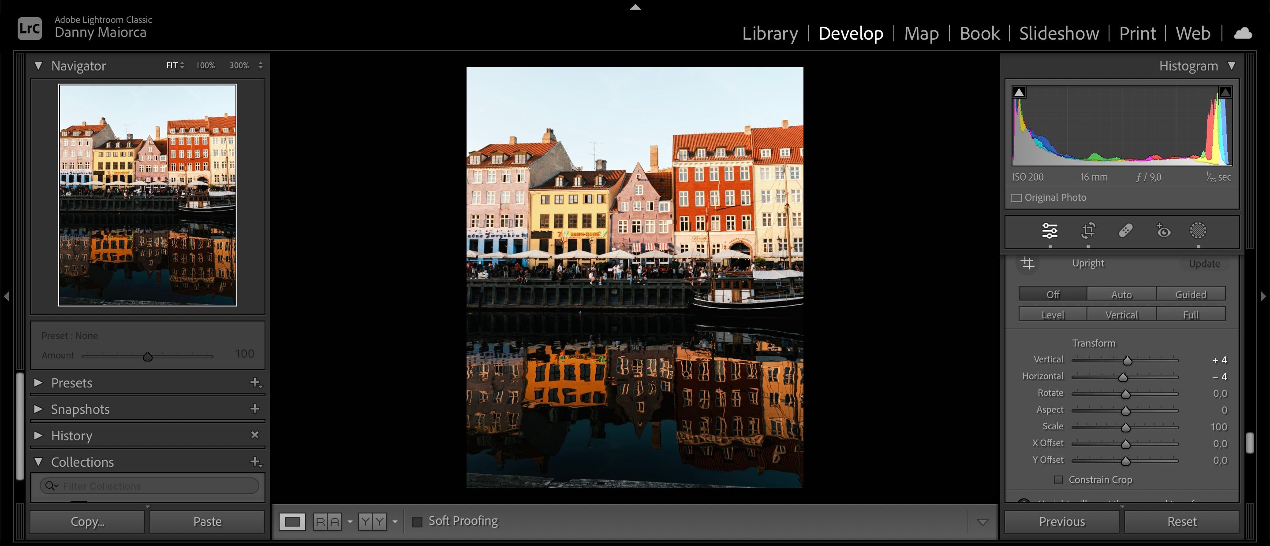Image resolution: width=1270 pixels, height=546 pixels.
Task: Switch to the Library module
Action: click(x=769, y=33)
